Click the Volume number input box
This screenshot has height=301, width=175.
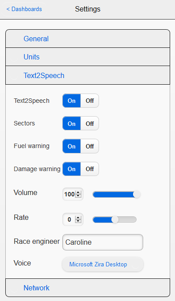(73, 194)
